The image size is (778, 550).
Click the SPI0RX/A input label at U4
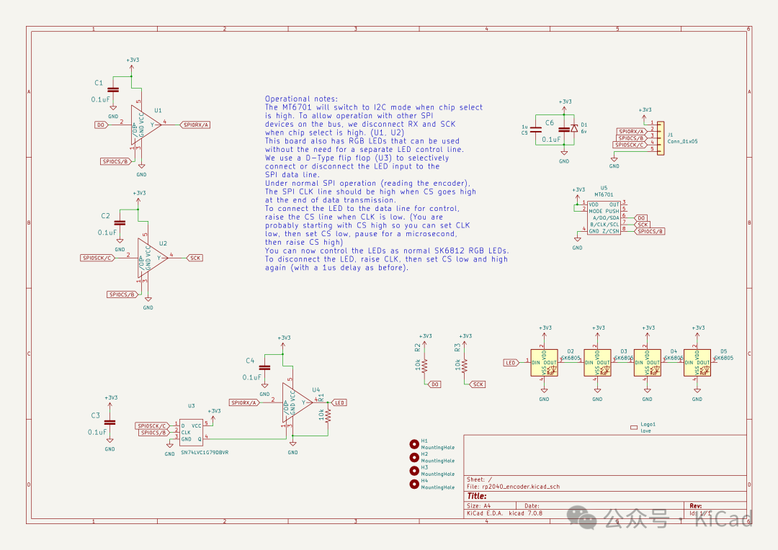pyautogui.click(x=244, y=402)
